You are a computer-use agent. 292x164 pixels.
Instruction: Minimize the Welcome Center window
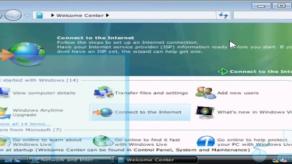(x=261, y=6)
